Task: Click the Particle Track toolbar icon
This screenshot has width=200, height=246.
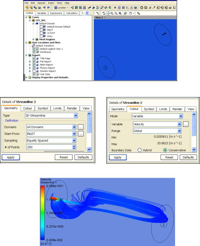Action: 84,8
